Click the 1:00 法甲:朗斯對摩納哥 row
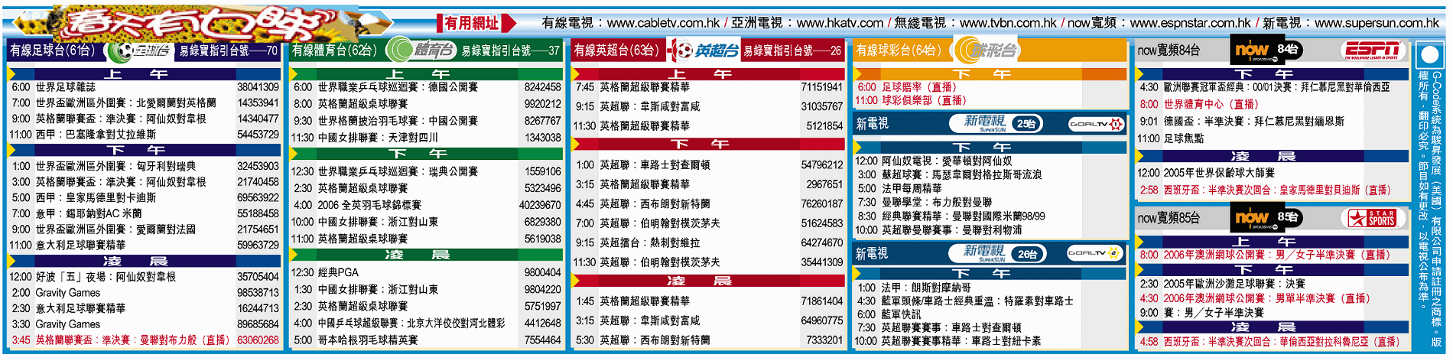 coord(991,288)
